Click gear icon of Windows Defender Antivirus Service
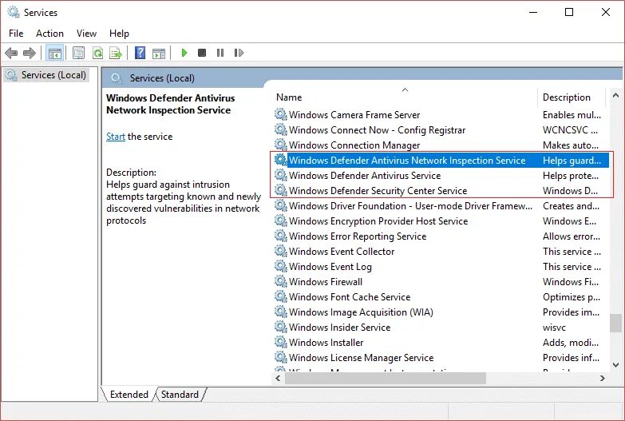625x421 pixels. coord(281,175)
